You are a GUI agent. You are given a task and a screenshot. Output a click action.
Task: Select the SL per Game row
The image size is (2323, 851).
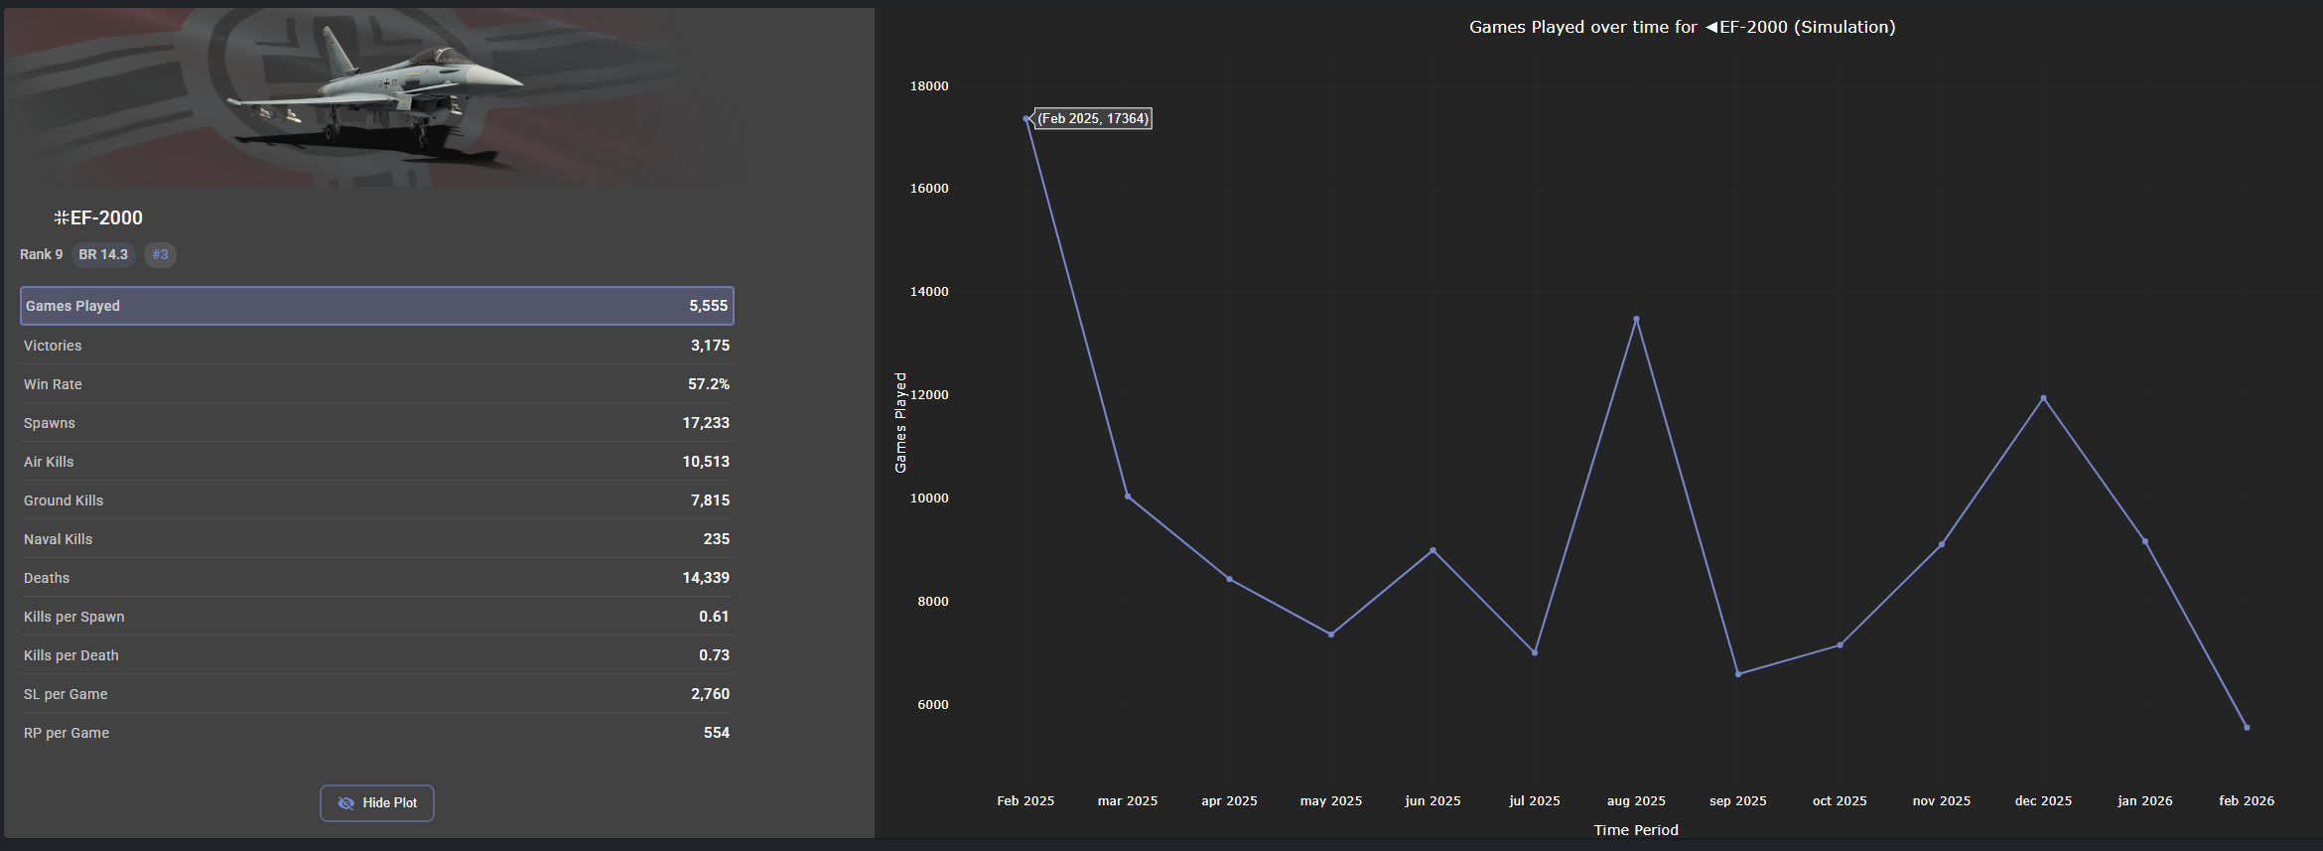(377, 694)
